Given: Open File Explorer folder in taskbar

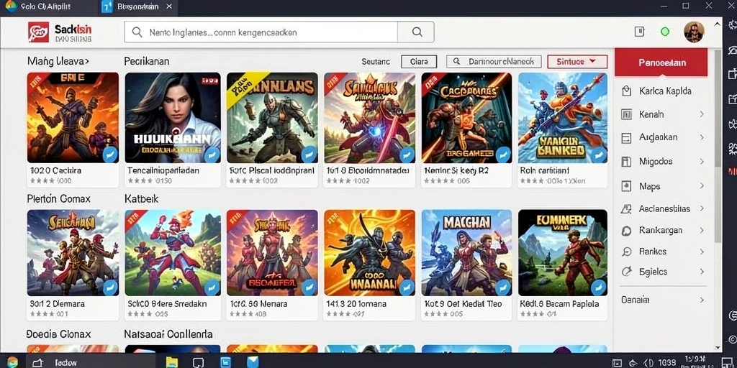Looking at the screenshot, I should pyautogui.click(x=172, y=362).
